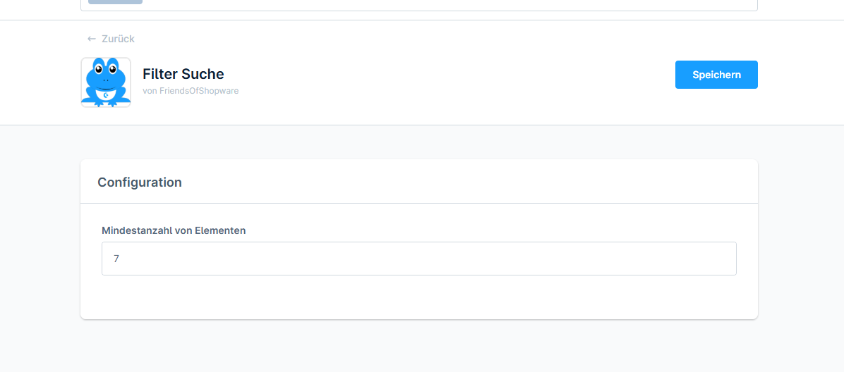Click the blue frog plugin icon
Viewport: 844px width, 372px height.
coord(106,82)
